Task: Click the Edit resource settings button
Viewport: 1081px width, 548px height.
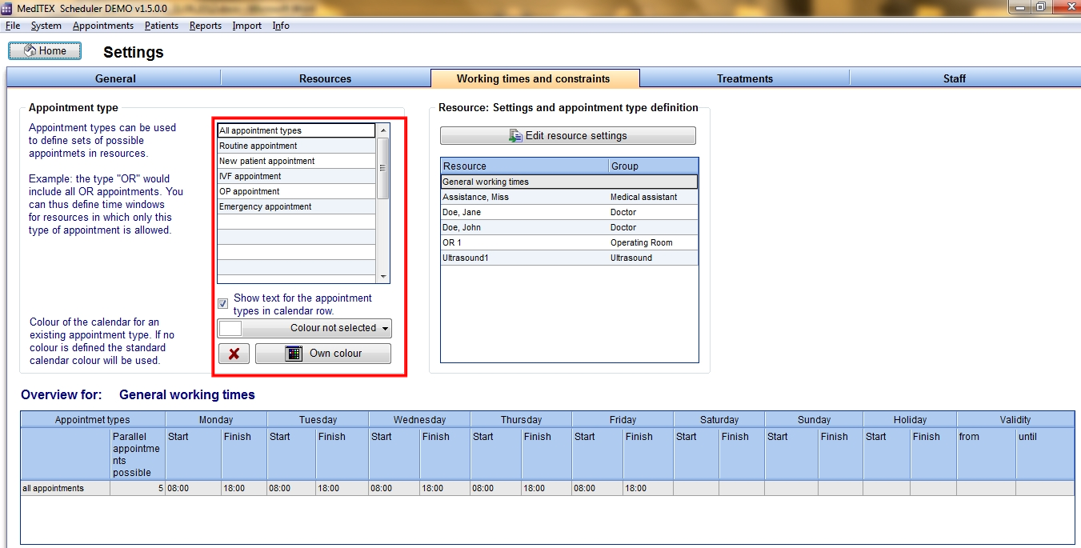Action: [x=568, y=136]
